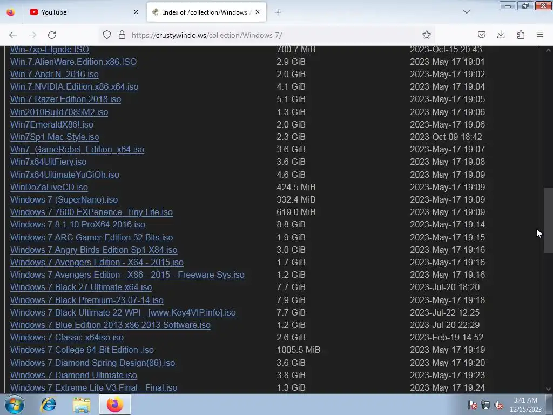The width and height of the screenshot is (553, 415).
Task: Download Win.7.Razer.Edition.2018.iso
Action: pos(65,99)
